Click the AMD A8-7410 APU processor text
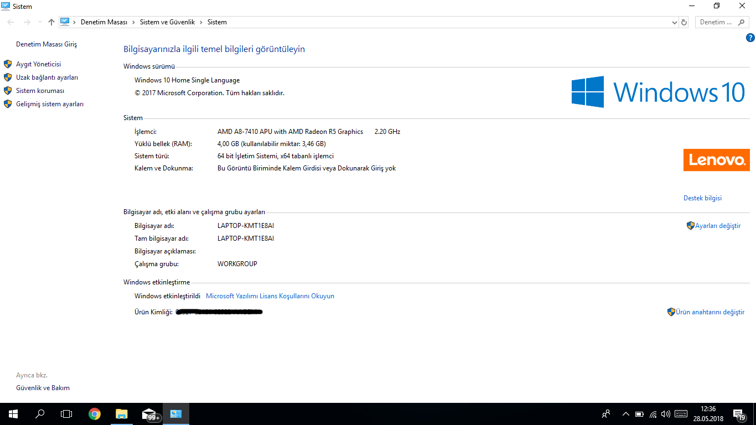The width and height of the screenshot is (756, 425). (290, 132)
